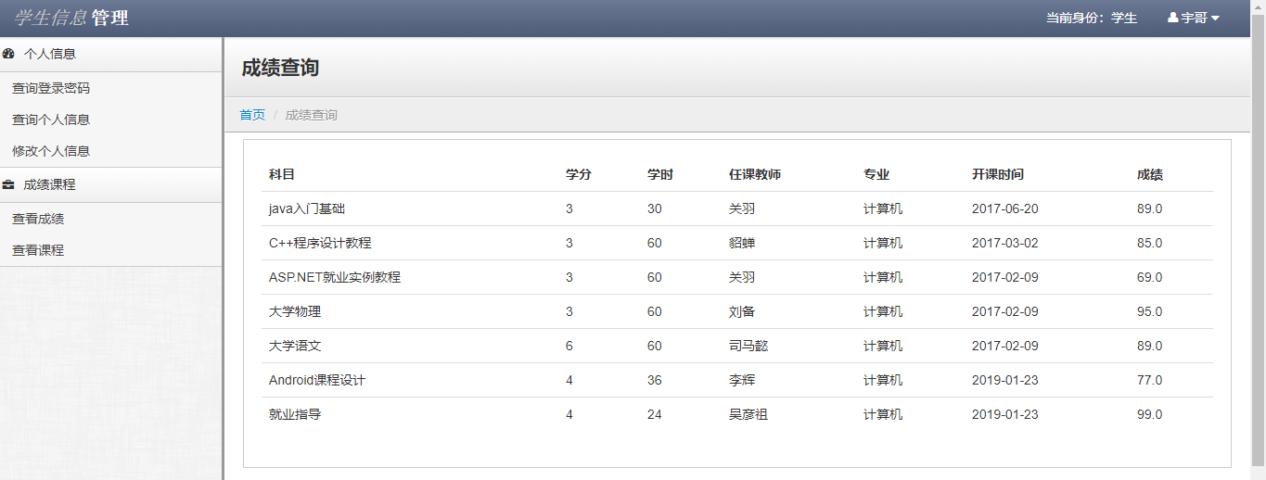Image resolution: width=1266 pixels, height=480 pixels.
Task: Open 查看成绩 in the sidebar
Action: [x=38, y=219]
